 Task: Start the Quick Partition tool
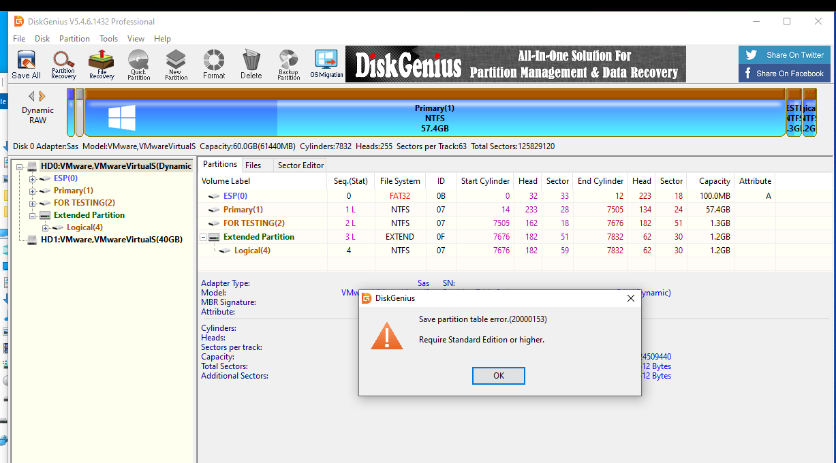coord(138,65)
